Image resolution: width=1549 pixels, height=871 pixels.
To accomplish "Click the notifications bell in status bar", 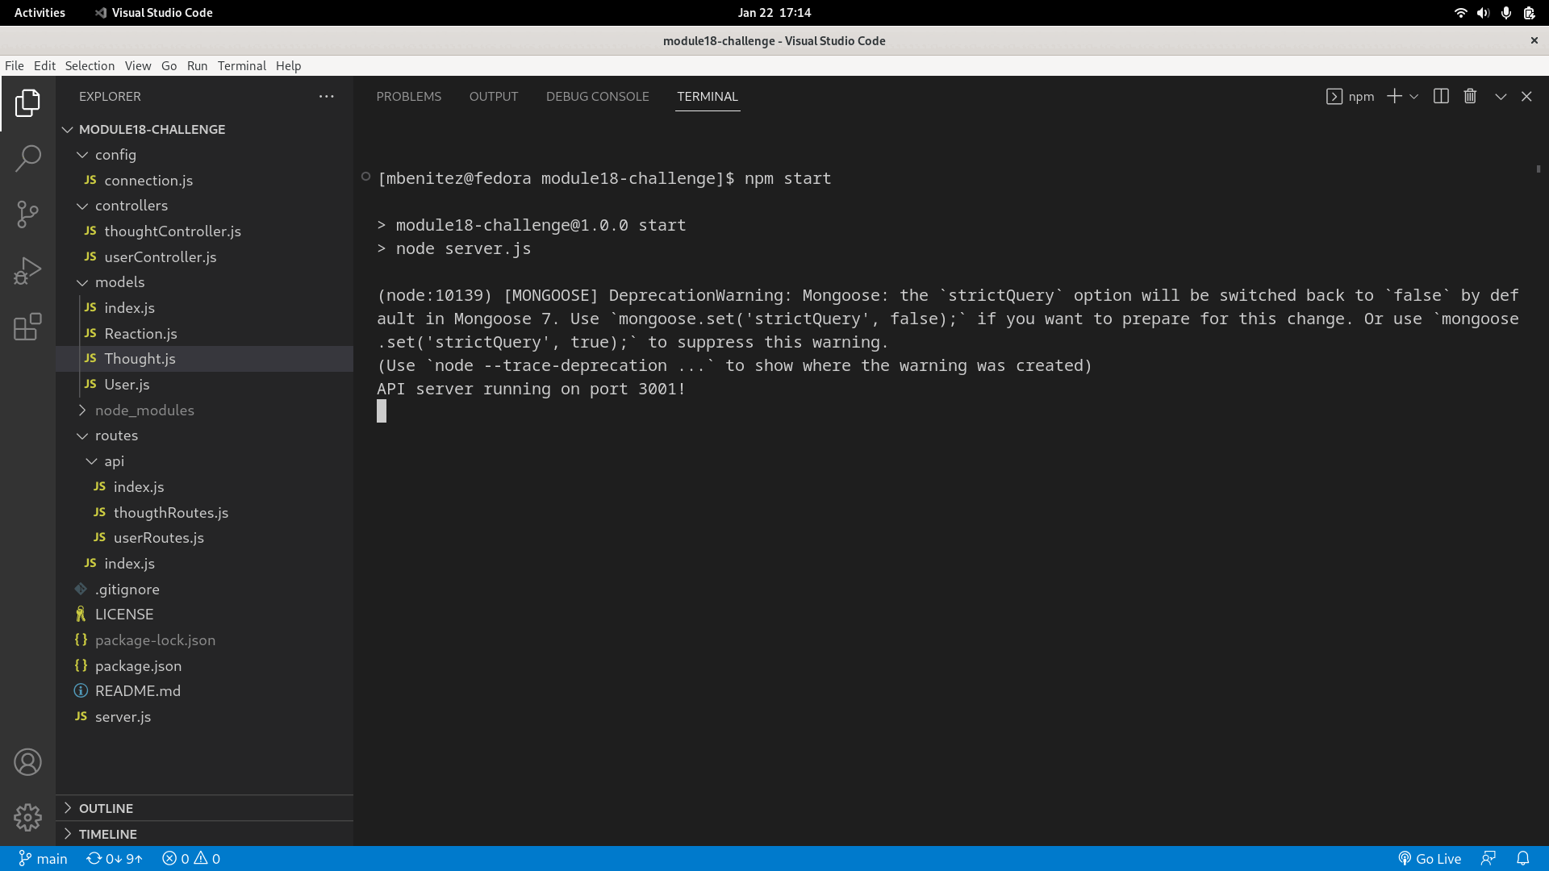I will pyautogui.click(x=1522, y=859).
